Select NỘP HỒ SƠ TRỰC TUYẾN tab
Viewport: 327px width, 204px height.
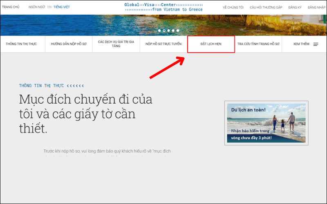click(163, 44)
